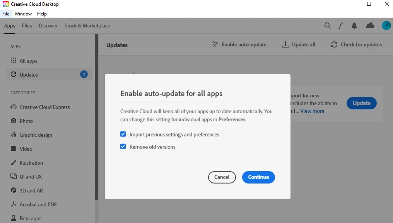Click the Update all label
The height and width of the screenshot is (223, 393).
click(304, 44)
